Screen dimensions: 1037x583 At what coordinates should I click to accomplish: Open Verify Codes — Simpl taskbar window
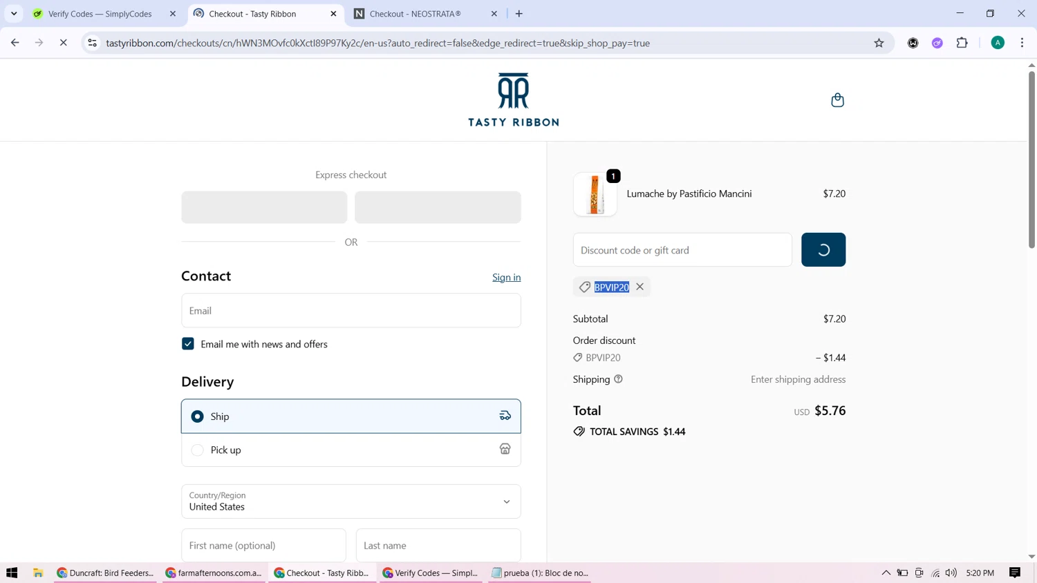(431, 573)
